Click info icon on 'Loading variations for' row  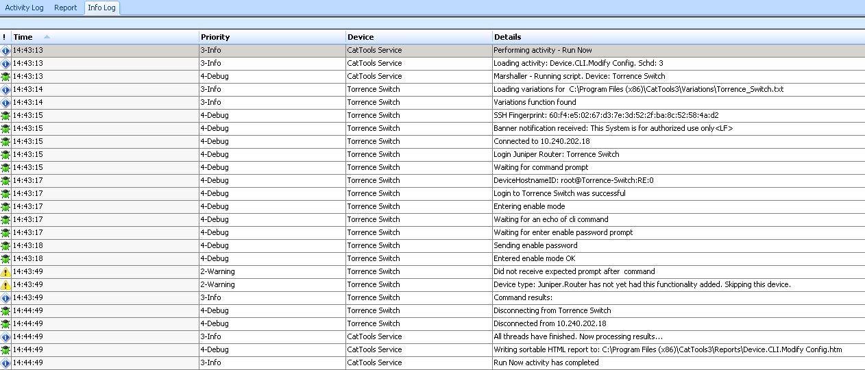pyautogui.click(x=5, y=90)
